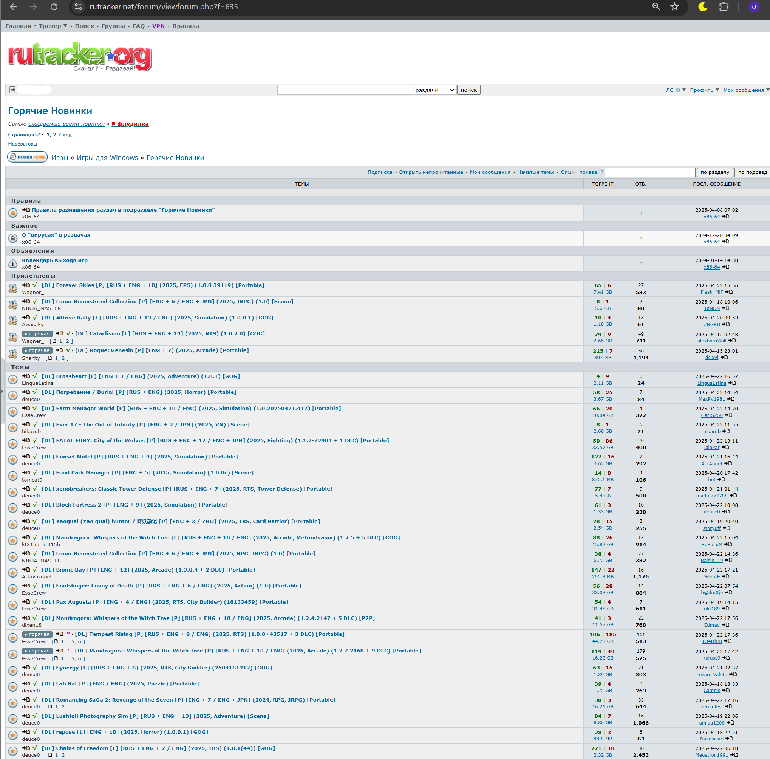770x759 pixels.
Task: Open the Начатые темы link
Action: point(535,172)
